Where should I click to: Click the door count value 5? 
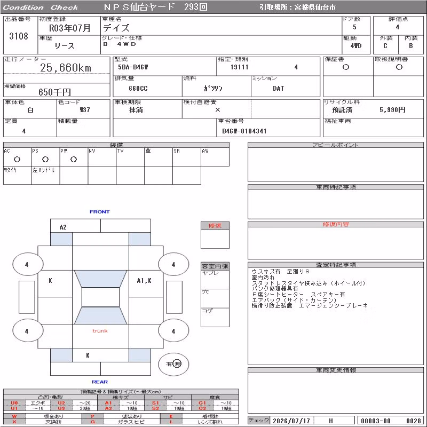coord(354,27)
